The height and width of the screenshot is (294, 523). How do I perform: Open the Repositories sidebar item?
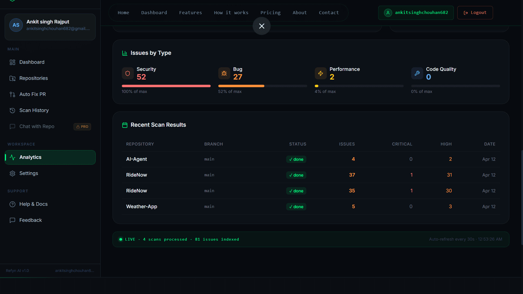point(34,78)
